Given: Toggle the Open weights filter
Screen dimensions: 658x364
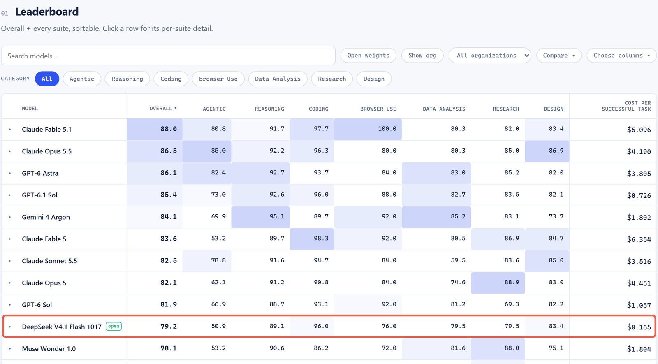Looking at the screenshot, I should pos(368,56).
